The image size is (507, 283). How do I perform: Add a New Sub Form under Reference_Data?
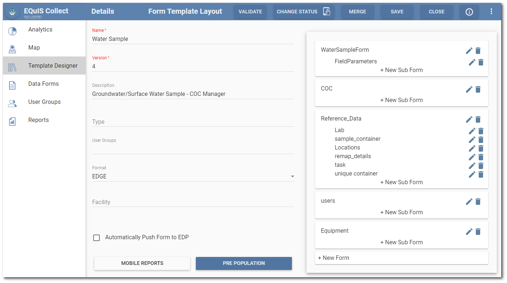tap(401, 182)
